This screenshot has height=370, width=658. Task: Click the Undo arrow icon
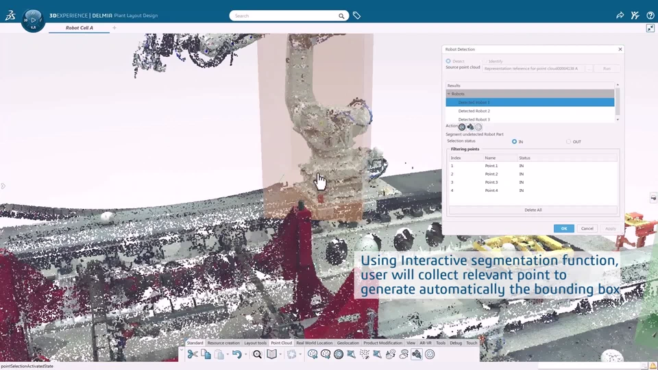coord(236,354)
